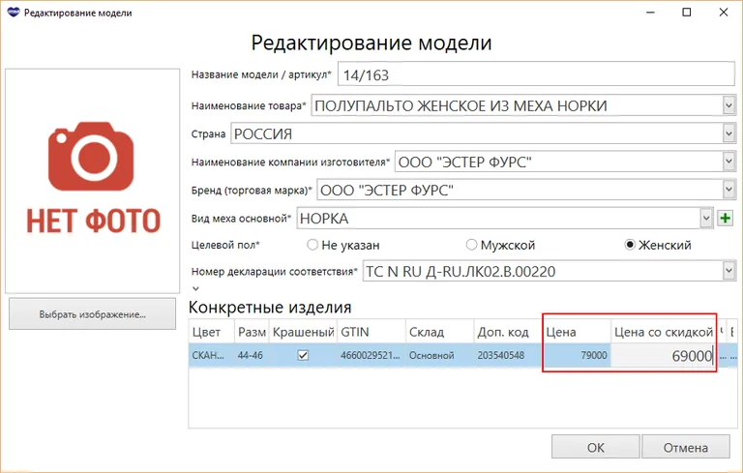Screen dimensions: 743x473
Task: Toggle the 'Крашеный' checkbox in the item row
Action: 303,356
